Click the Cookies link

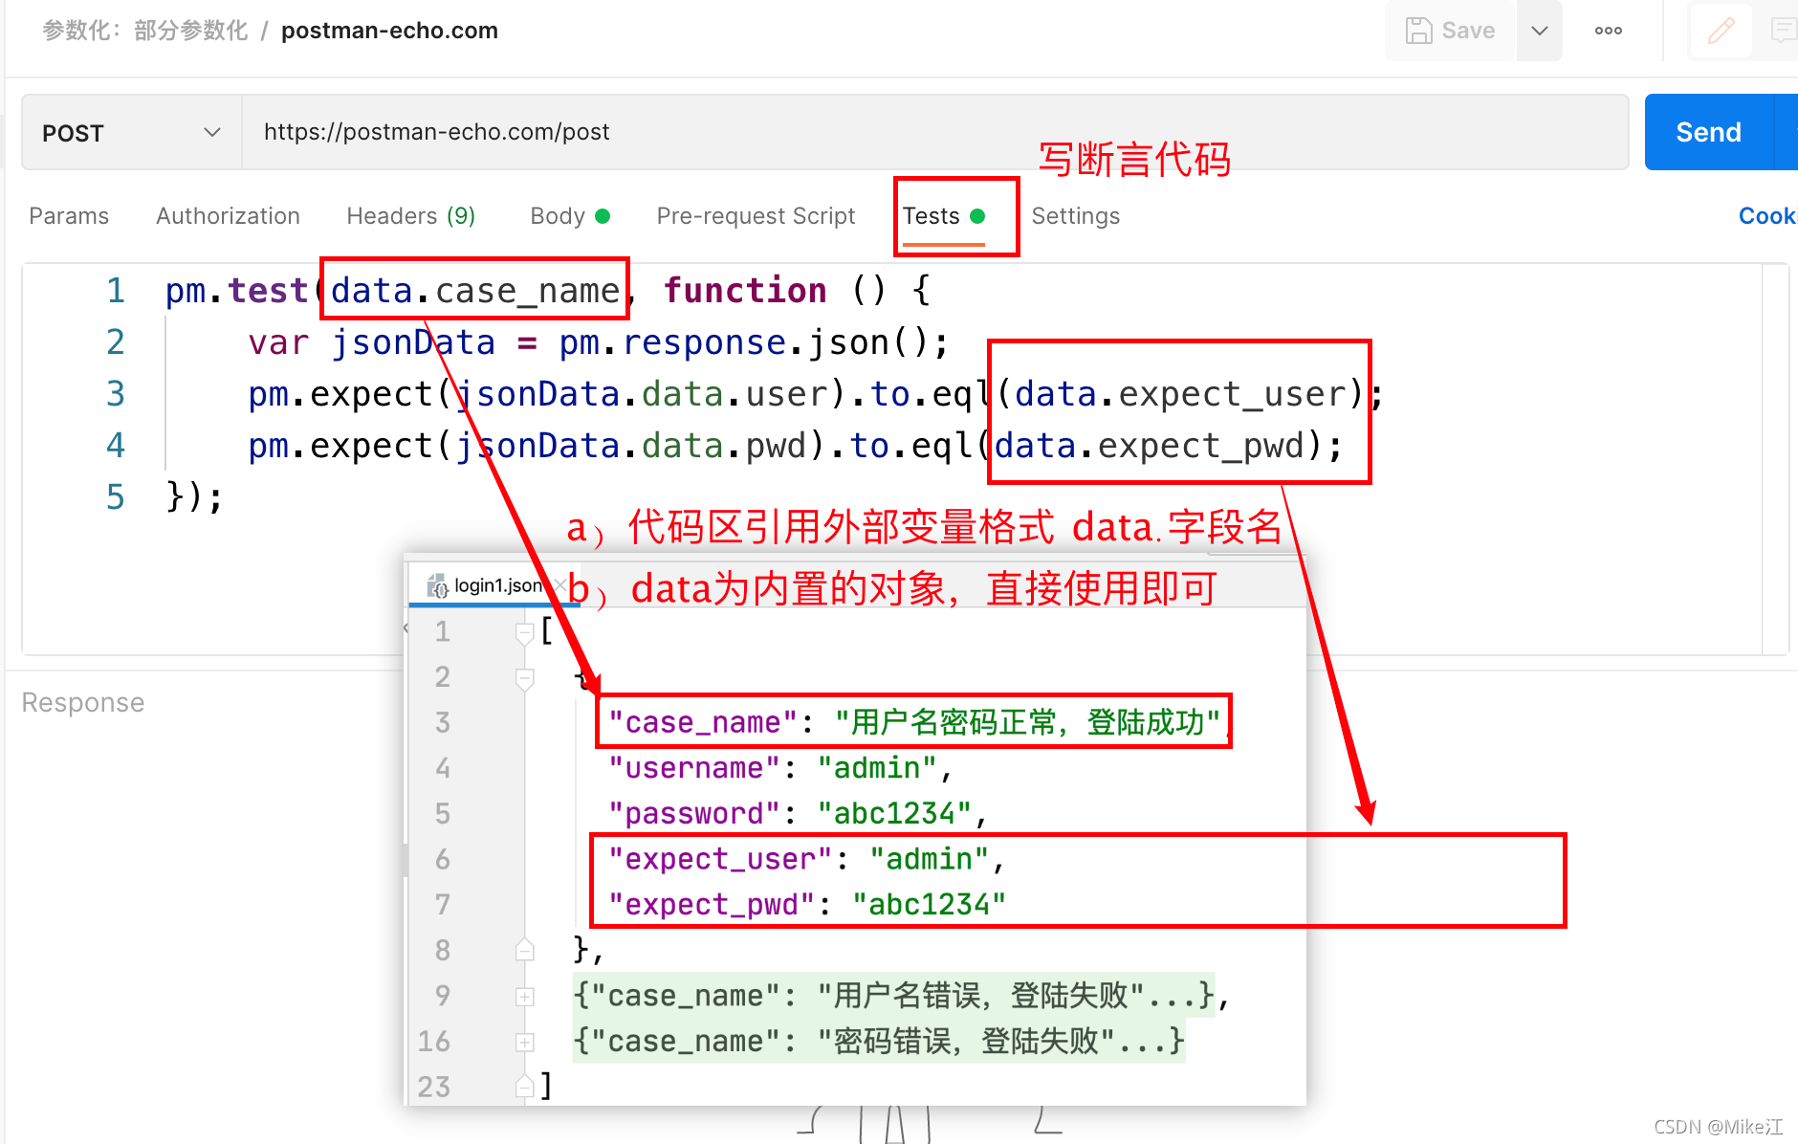click(1767, 216)
